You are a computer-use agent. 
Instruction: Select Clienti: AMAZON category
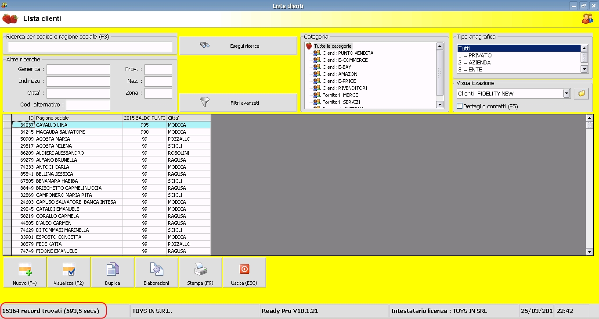click(339, 74)
